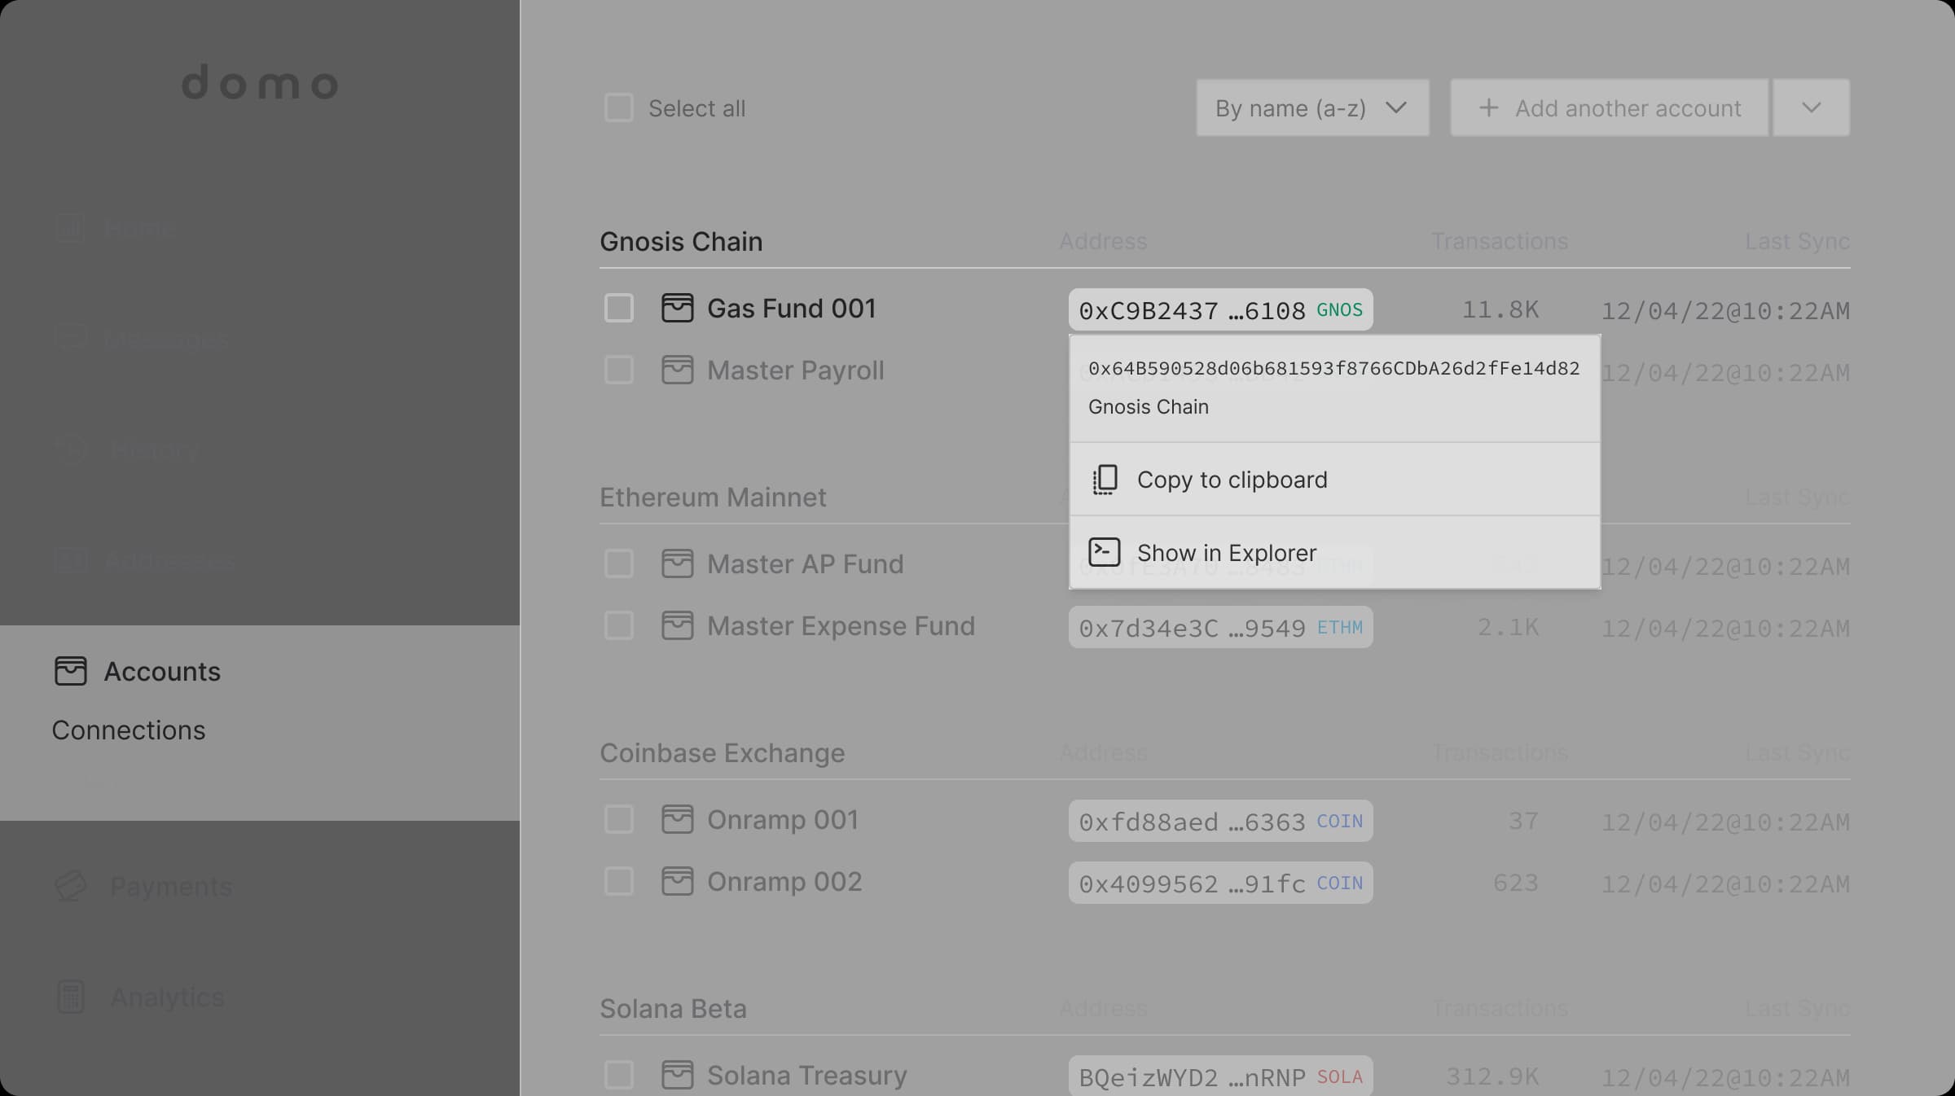The height and width of the screenshot is (1096, 1955).
Task: Click the Payments sidebar icon
Action: tap(70, 885)
